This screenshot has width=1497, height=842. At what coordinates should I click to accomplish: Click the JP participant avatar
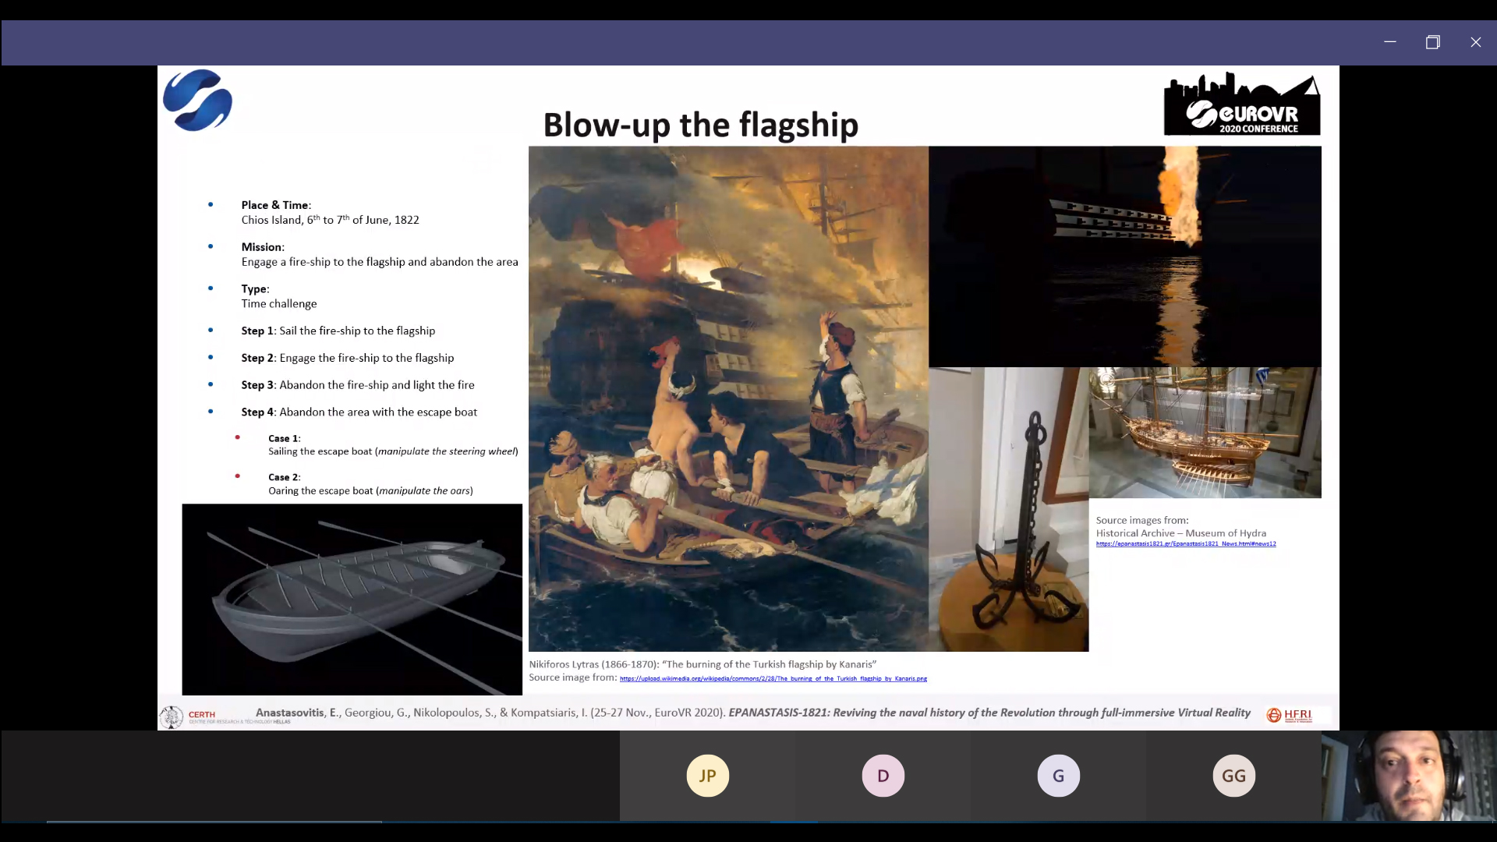[x=707, y=776]
